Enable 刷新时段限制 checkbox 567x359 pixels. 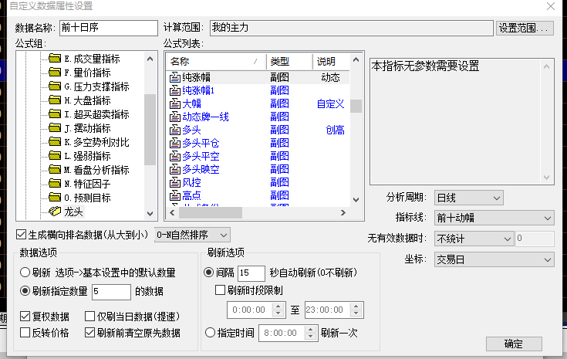(x=220, y=290)
